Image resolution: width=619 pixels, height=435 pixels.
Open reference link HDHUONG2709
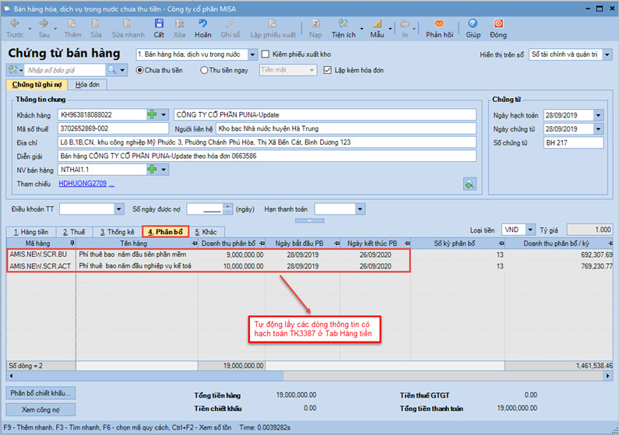(x=83, y=184)
